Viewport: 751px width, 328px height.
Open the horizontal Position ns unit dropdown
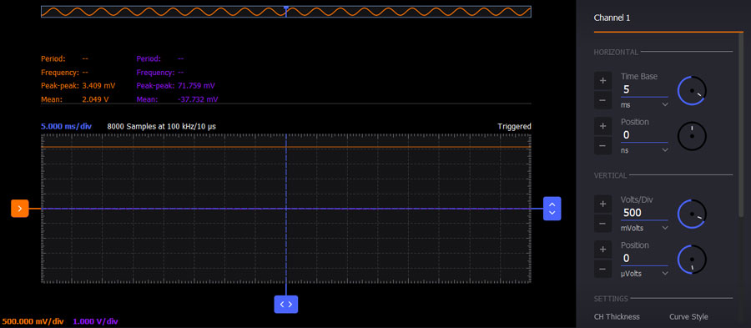coord(644,150)
